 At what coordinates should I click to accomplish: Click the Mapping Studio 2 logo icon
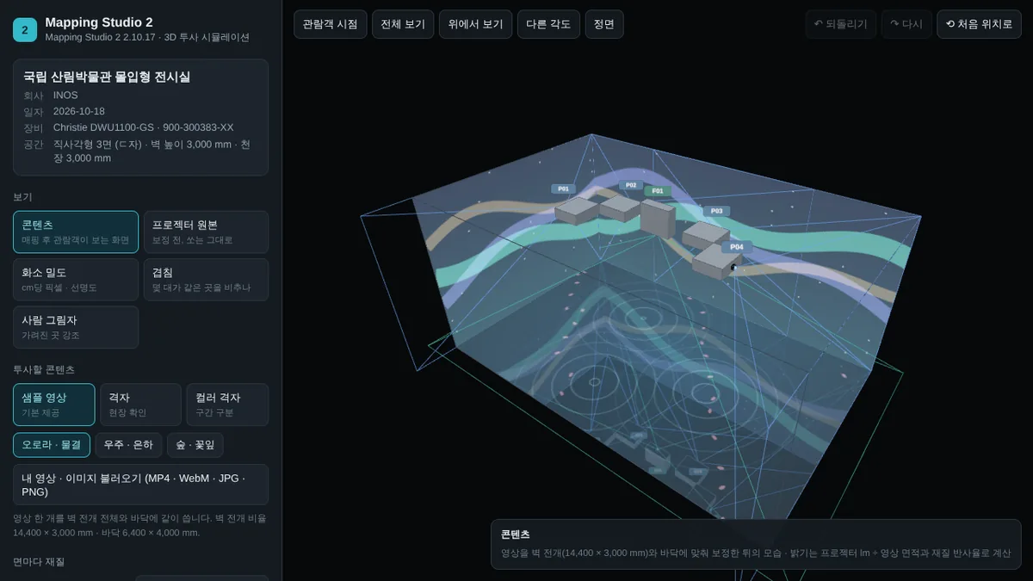[x=25, y=30]
